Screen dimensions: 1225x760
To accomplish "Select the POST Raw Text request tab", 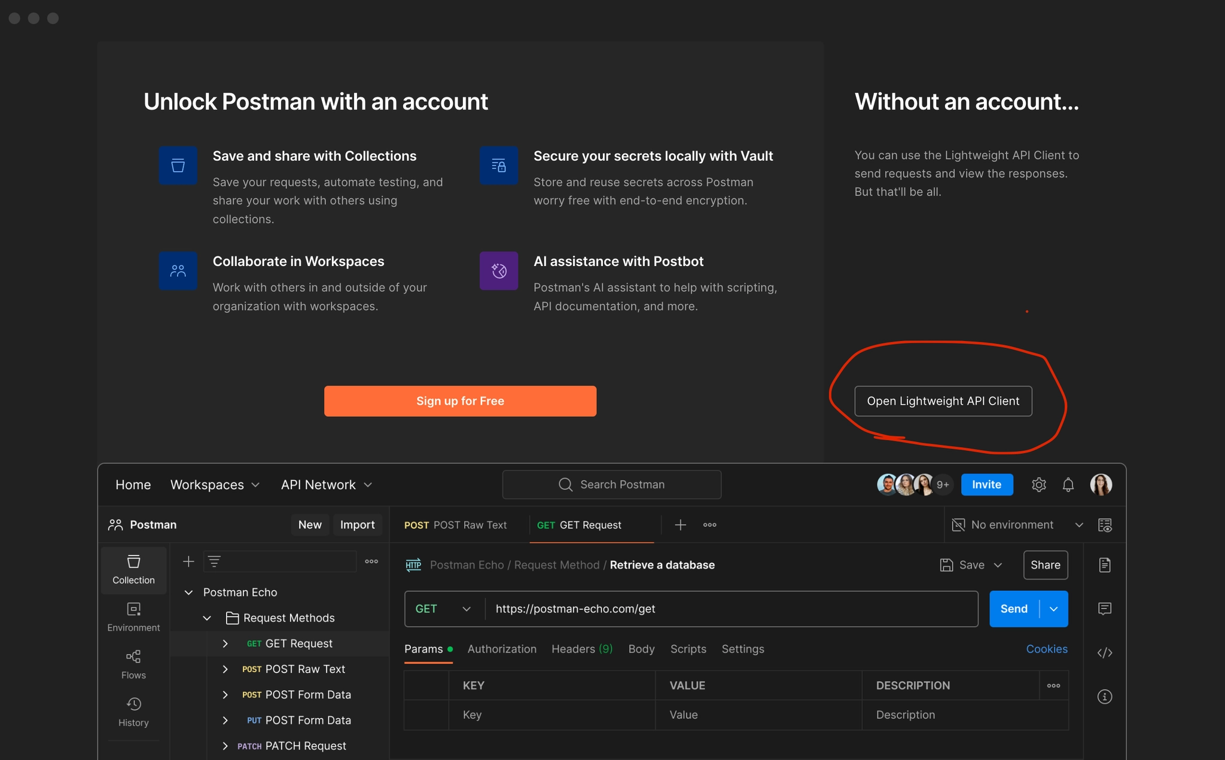I will click(456, 524).
